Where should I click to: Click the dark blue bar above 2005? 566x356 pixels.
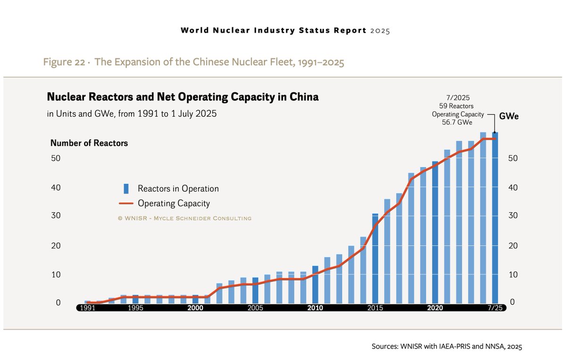point(255,290)
